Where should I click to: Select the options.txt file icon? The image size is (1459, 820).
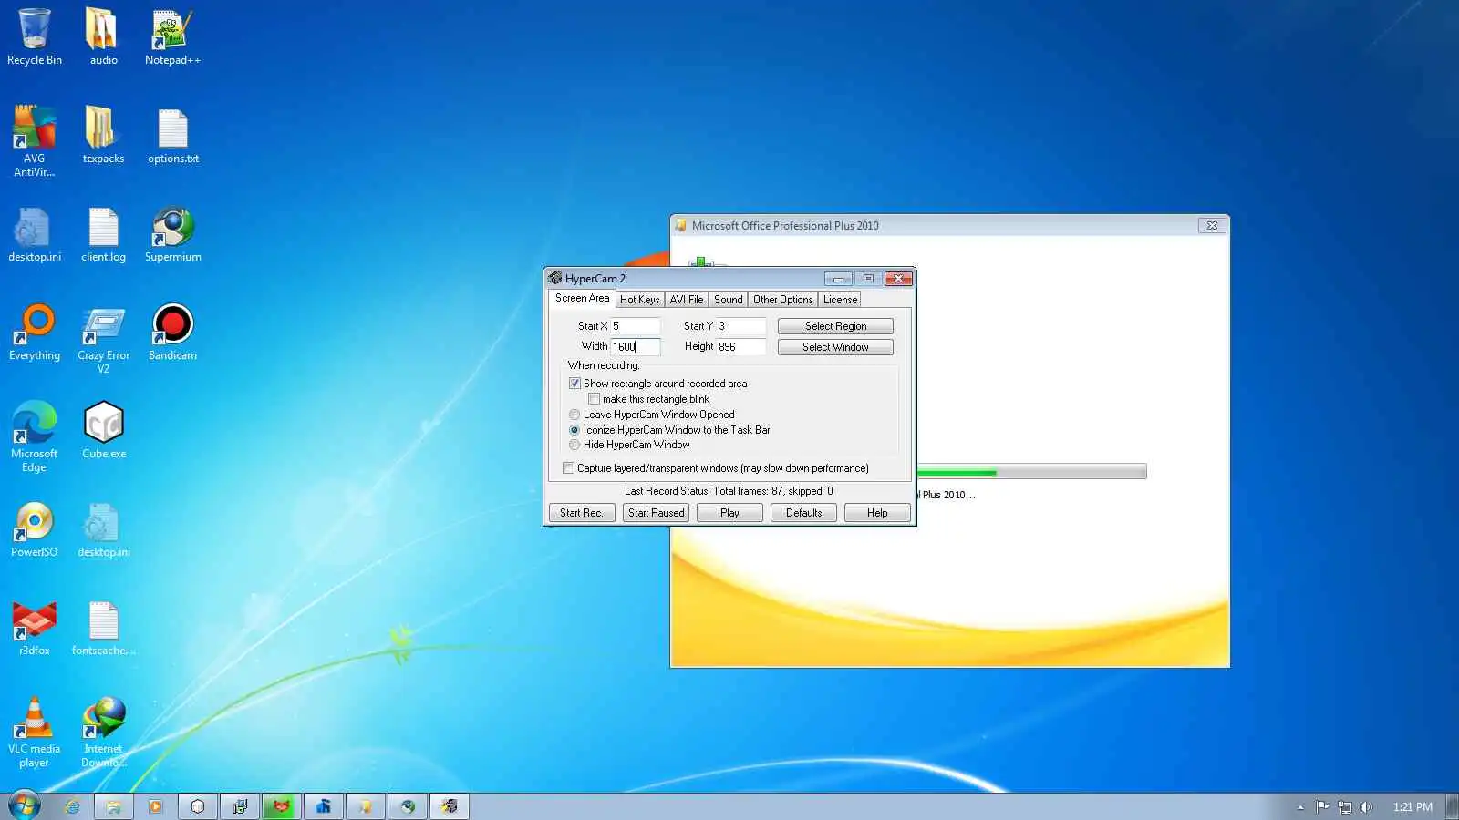point(172,135)
